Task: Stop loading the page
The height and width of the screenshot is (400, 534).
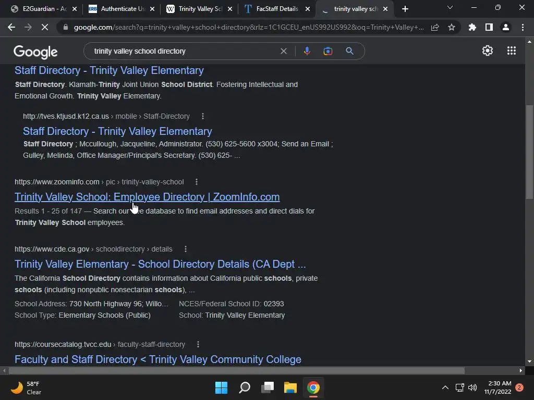Action: pyautogui.click(x=45, y=27)
